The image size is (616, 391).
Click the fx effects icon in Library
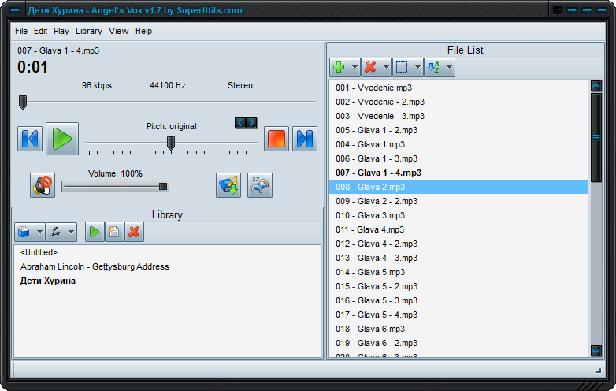click(x=56, y=232)
